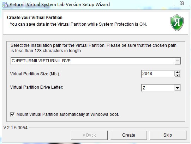191x144 pixels.
Task: Click into the partition size field showing 2048
Action: point(158,74)
